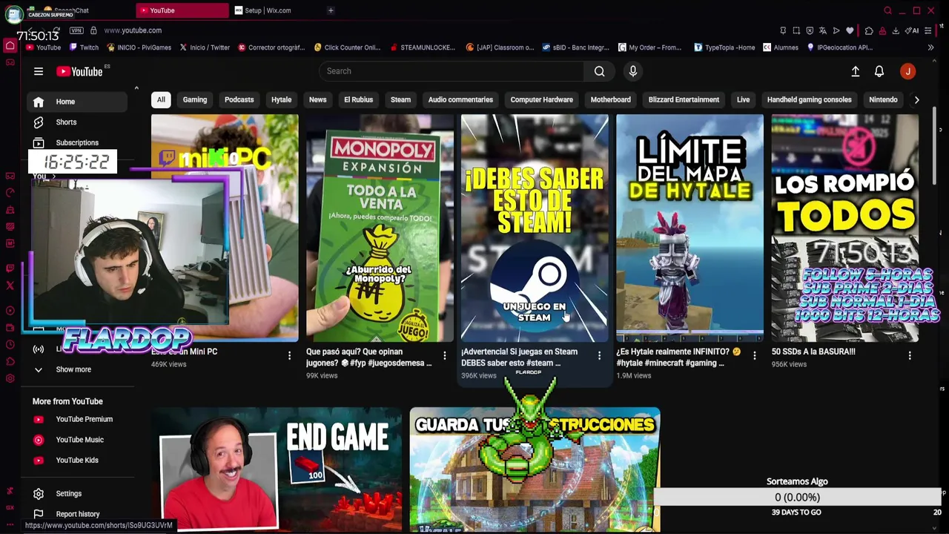Open the page translate icon

pos(823,30)
